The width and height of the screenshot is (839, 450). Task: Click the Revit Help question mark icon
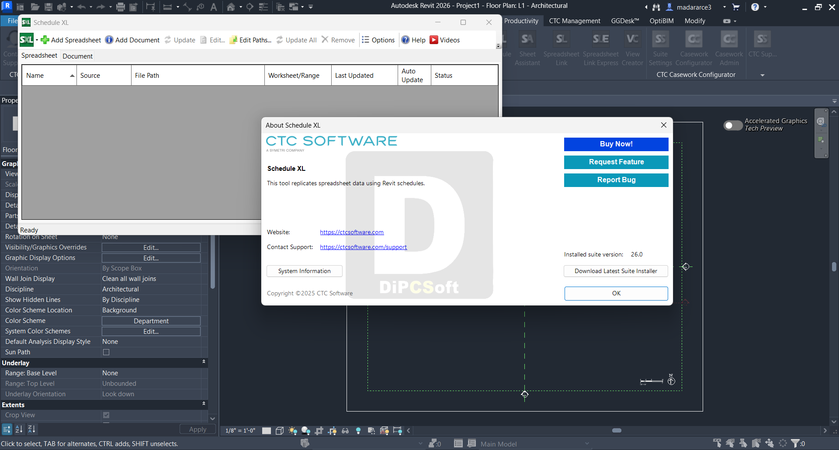[x=755, y=7]
